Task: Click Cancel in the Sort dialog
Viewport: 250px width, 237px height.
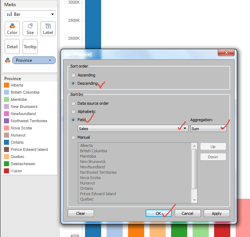Action: 188,213
